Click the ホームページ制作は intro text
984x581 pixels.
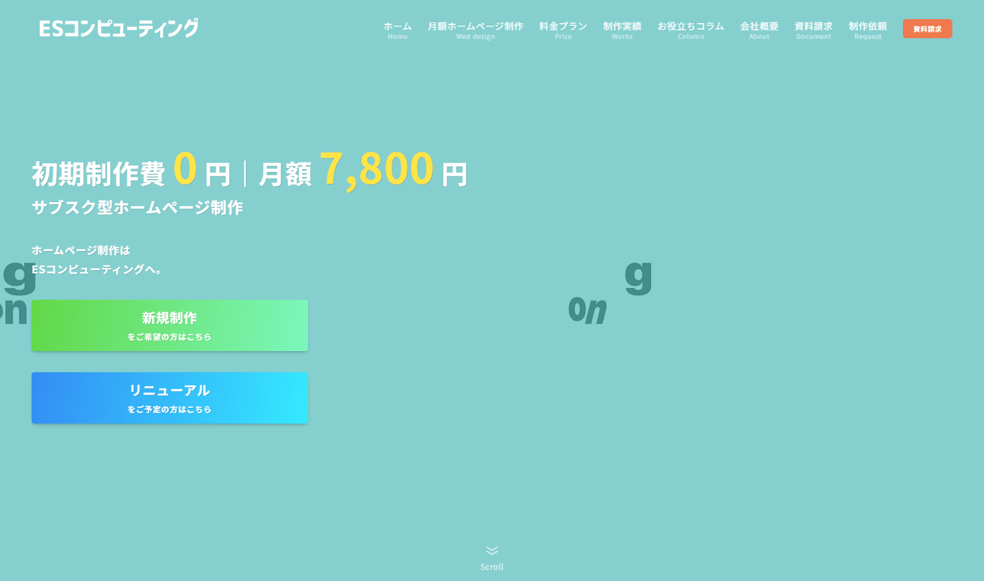(x=81, y=250)
